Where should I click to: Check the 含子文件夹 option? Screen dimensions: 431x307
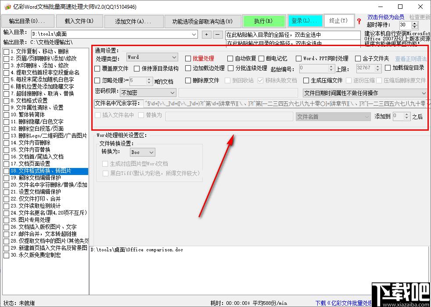pos(358,58)
